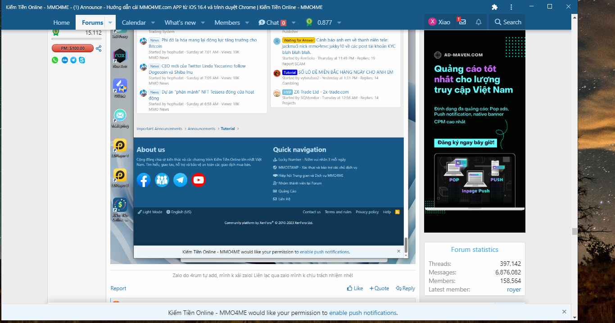The width and height of the screenshot is (615, 323).
Task: Click the Skype contact icon
Action: (82, 60)
